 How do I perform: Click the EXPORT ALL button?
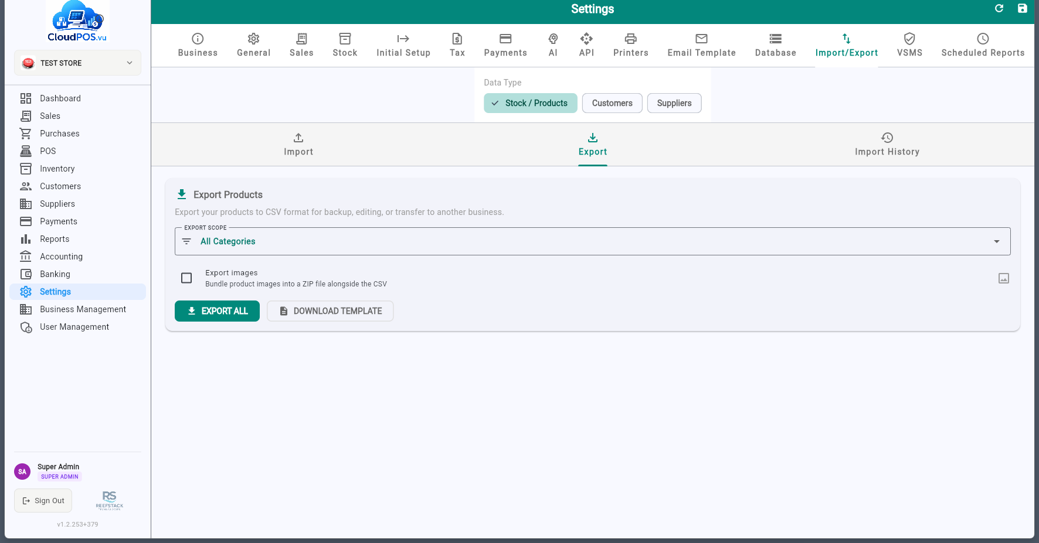pyautogui.click(x=217, y=311)
